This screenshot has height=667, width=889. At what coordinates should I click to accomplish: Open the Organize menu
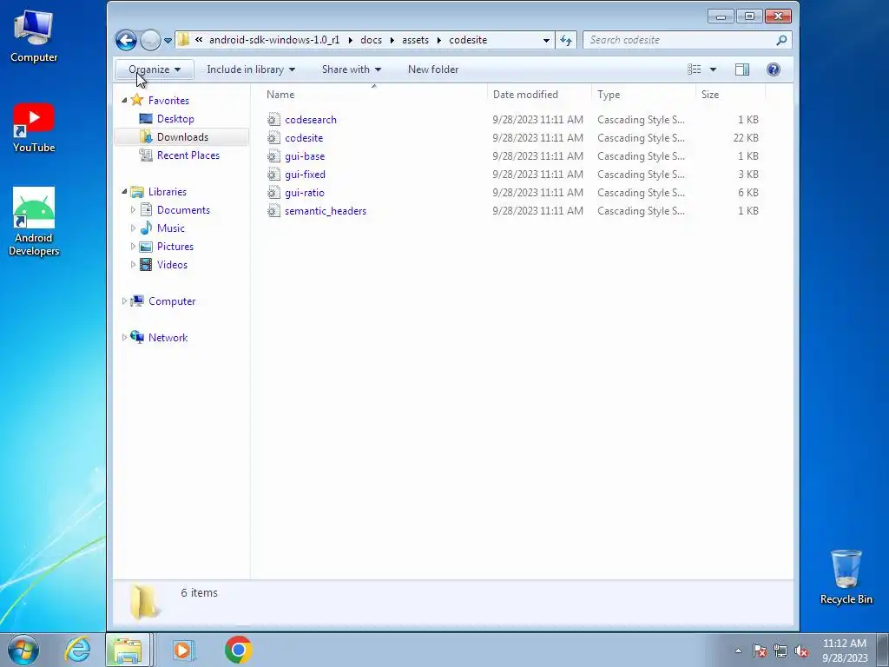click(155, 69)
